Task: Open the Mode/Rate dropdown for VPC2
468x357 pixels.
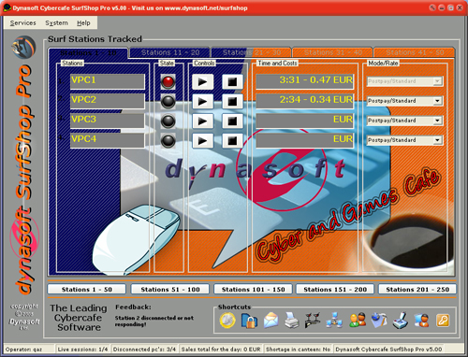Action: point(404,101)
